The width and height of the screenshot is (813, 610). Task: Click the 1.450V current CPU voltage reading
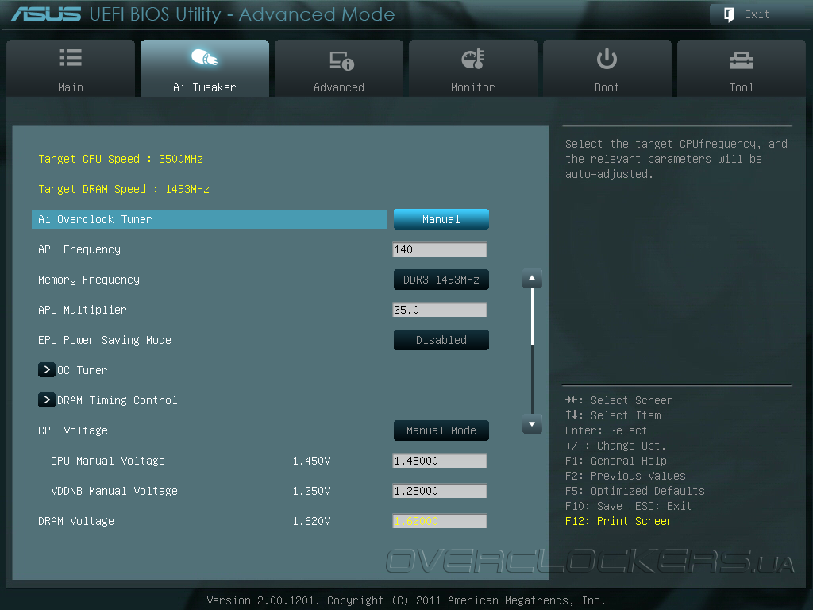click(311, 461)
